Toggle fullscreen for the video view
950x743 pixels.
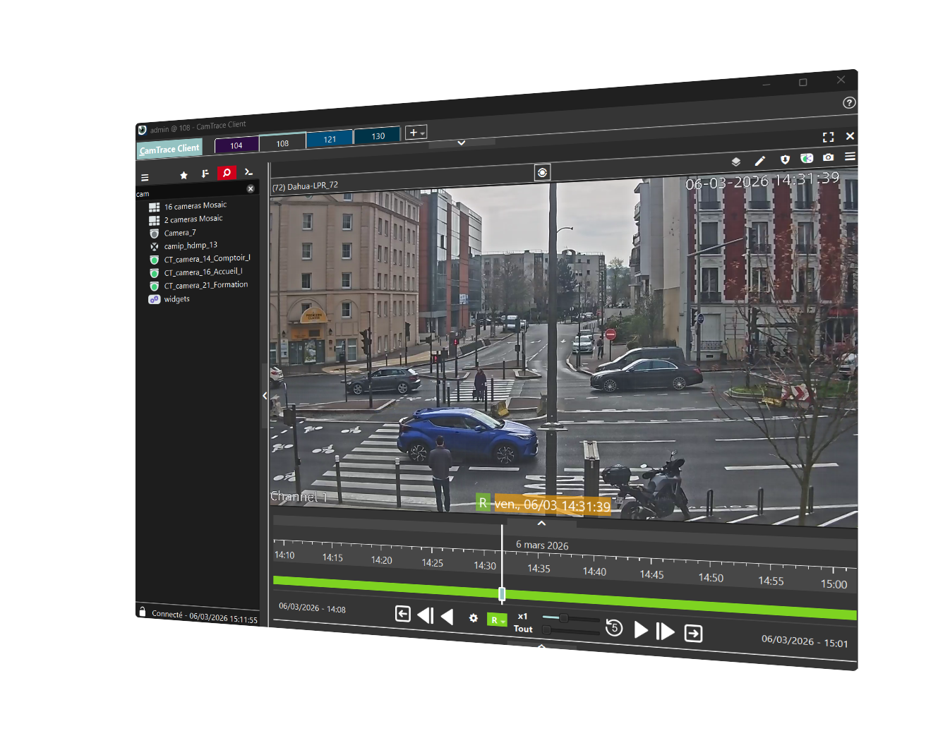(828, 137)
